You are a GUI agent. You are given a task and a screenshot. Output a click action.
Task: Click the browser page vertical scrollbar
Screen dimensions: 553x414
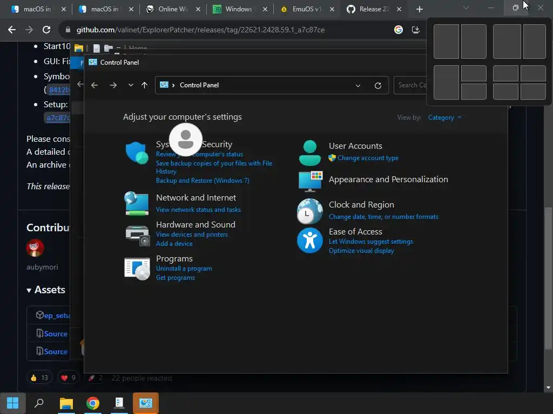(x=548, y=278)
